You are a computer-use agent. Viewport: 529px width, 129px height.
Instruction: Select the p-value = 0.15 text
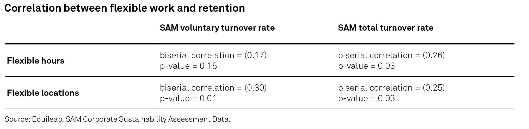click(x=188, y=66)
